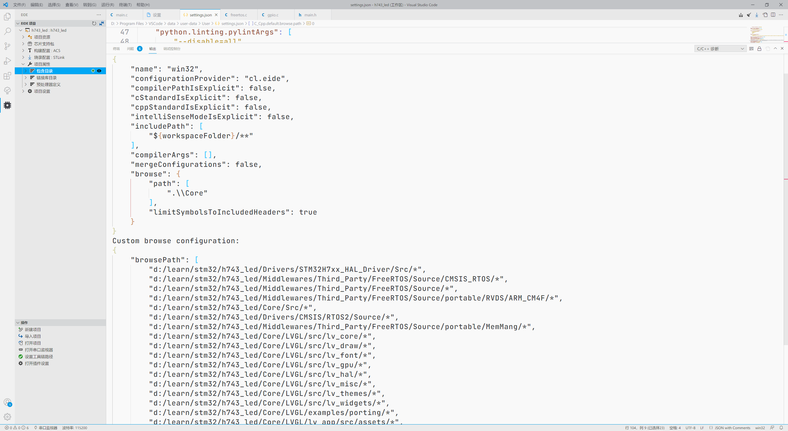Expand the 构建配置: AC5 tree node

point(23,50)
